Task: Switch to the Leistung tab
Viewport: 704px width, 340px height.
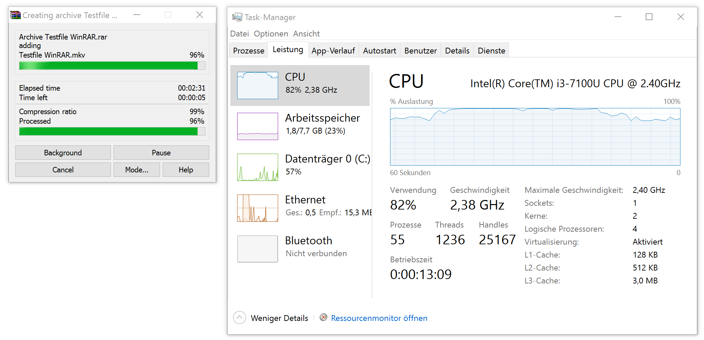Action: coord(288,50)
